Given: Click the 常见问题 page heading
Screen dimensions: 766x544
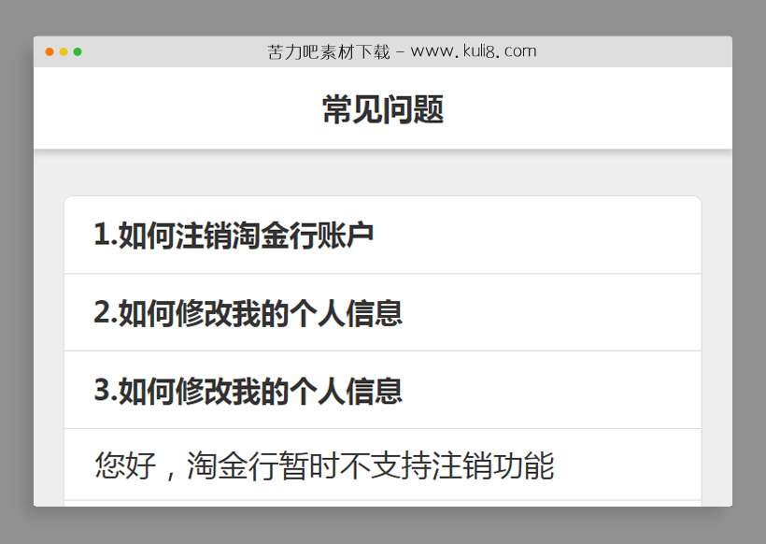Looking at the screenshot, I should 383,109.
